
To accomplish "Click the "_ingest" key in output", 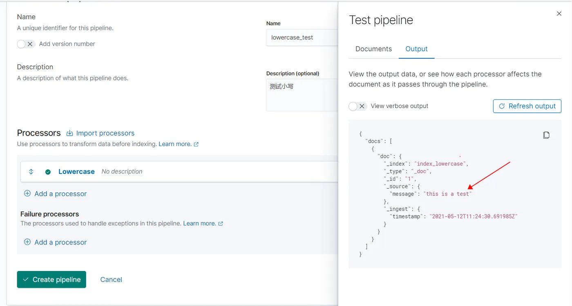I will (397, 209).
